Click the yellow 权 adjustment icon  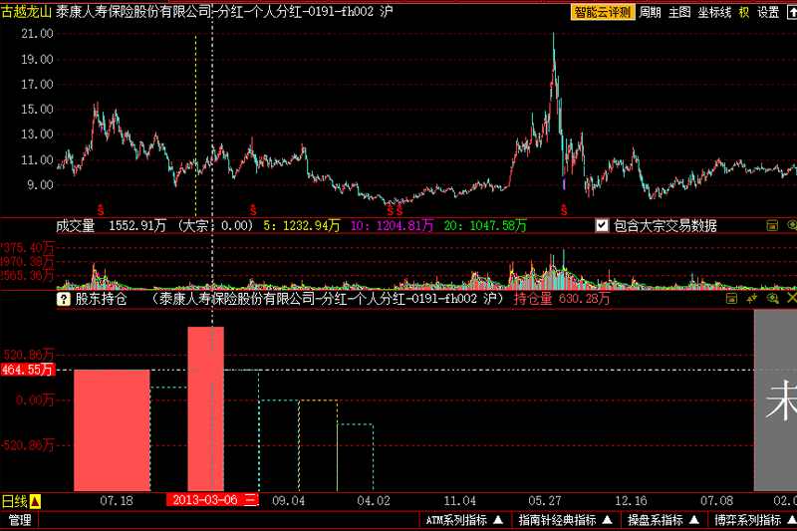[x=744, y=13]
